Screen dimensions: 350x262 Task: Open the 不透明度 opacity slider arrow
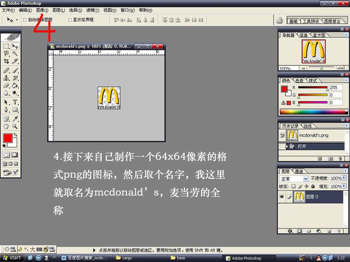pos(344,179)
